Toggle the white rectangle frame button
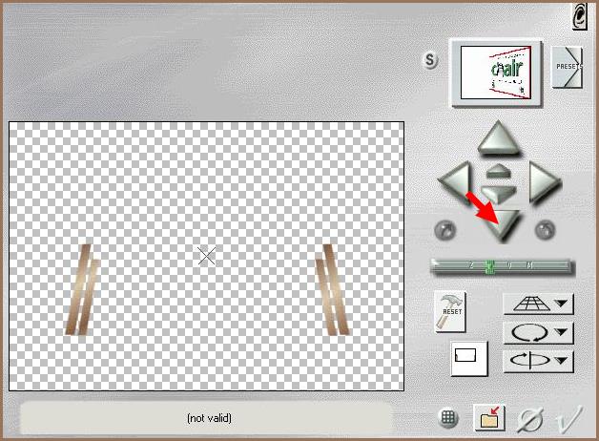 [x=468, y=357]
